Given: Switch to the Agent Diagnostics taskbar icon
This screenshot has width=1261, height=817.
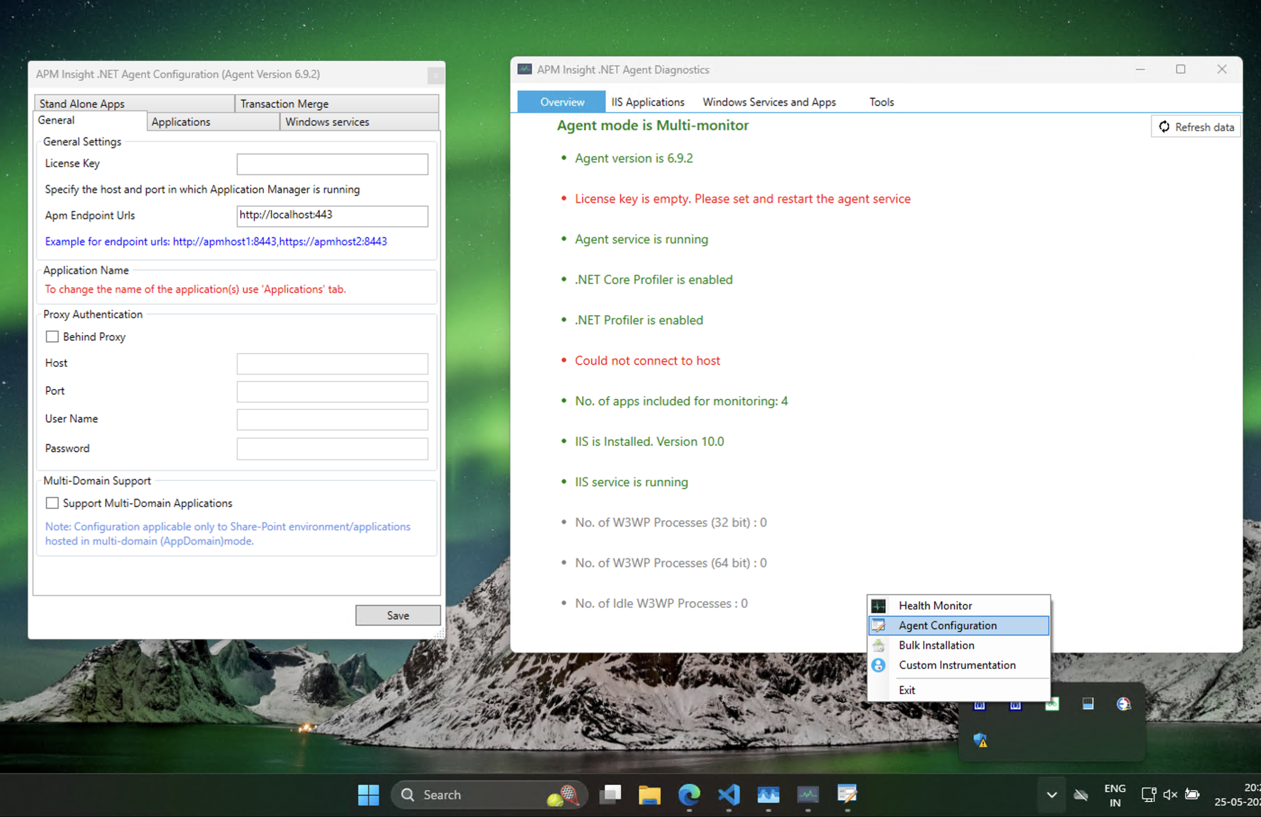Looking at the screenshot, I should pyautogui.click(x=808, y=795).
